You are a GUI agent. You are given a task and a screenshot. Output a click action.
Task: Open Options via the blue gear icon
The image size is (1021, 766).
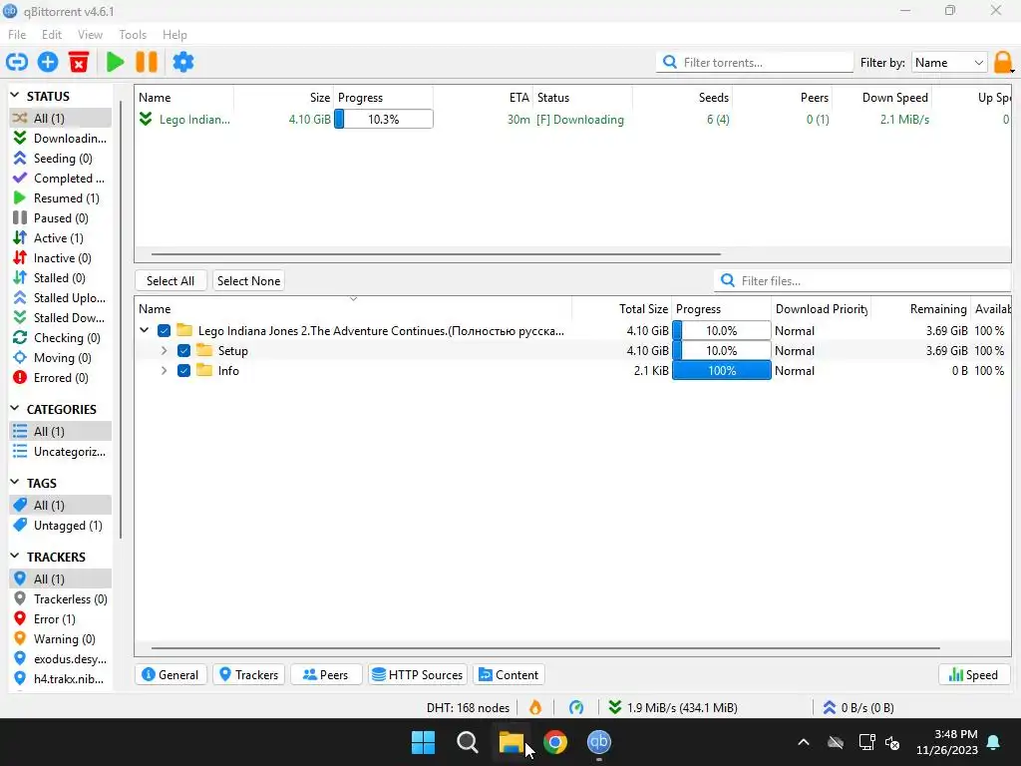pyautogui.click(x=183, y=62)
